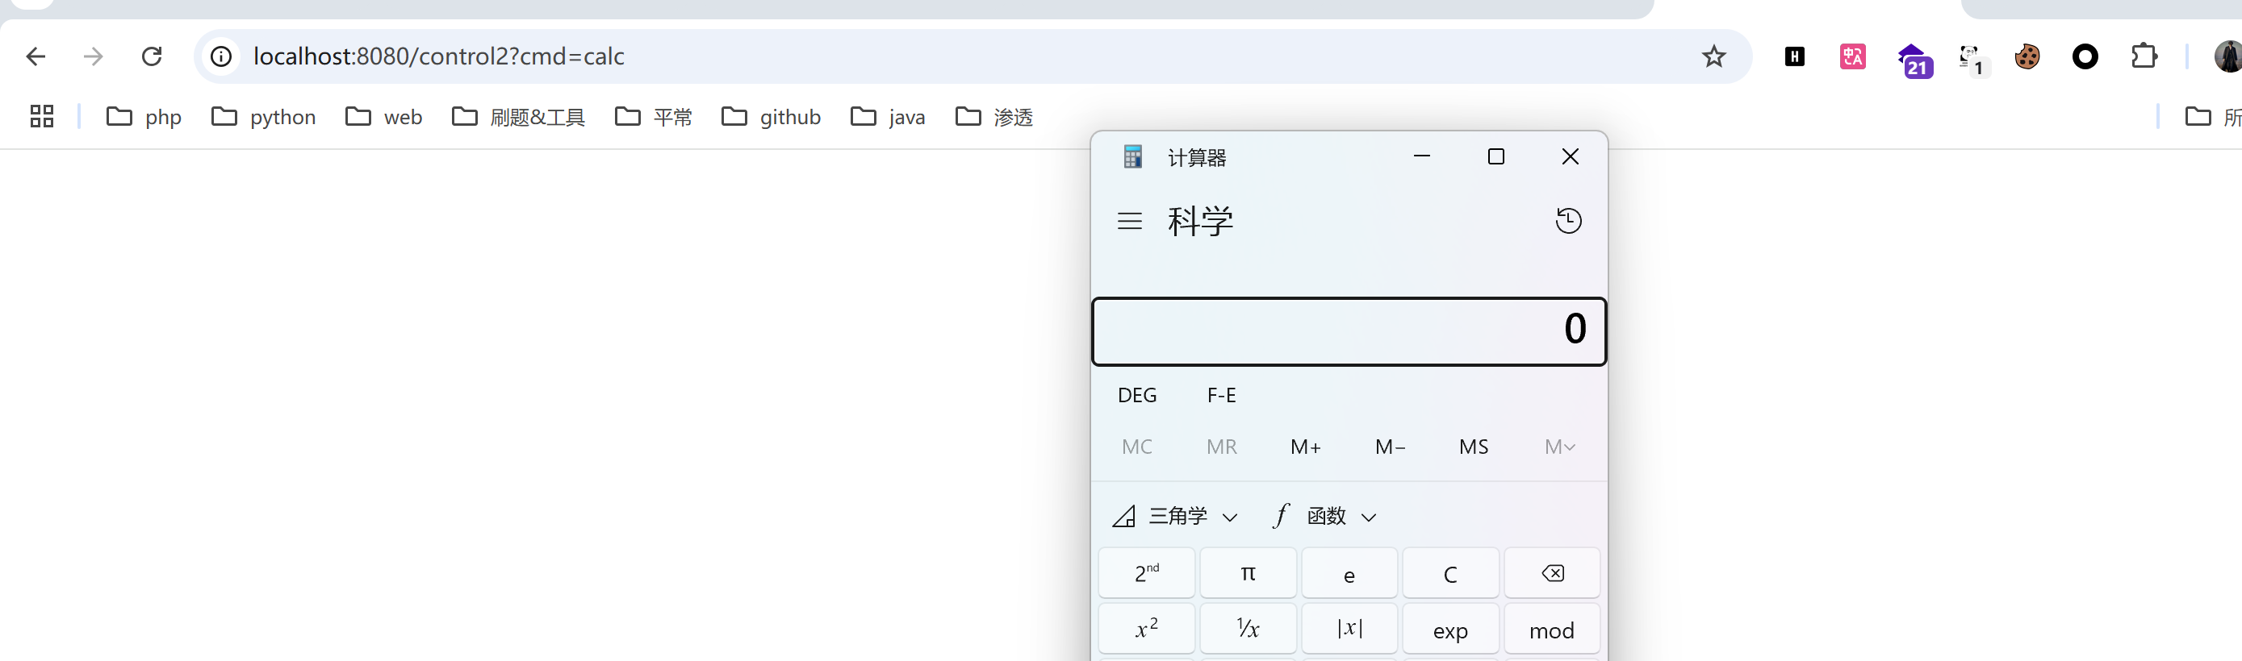
Task: Open the apps grid shortcut
Action: click(x=42, y=117)
